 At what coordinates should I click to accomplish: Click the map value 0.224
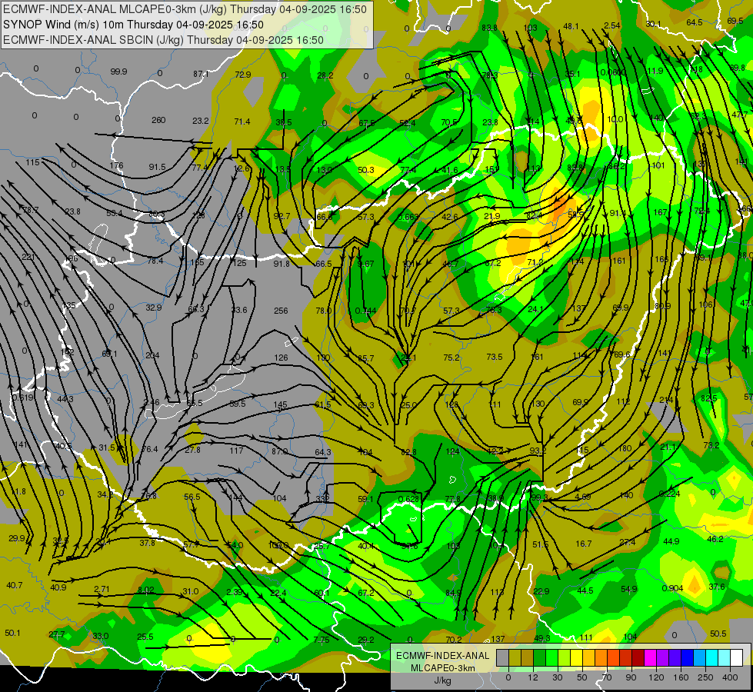pyautogui.click(x=669, y=494)
